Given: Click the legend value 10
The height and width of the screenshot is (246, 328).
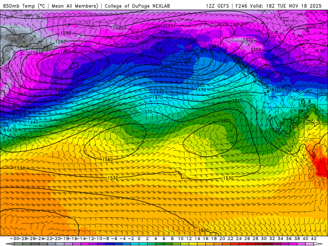Looking at the screenshot, I should coord(180,239).
